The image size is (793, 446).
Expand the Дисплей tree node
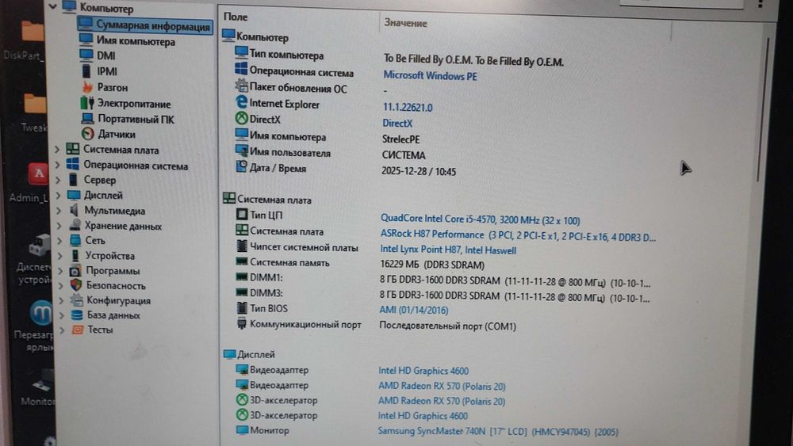[58, 196]
